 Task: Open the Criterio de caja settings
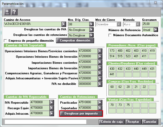[112, 122]
